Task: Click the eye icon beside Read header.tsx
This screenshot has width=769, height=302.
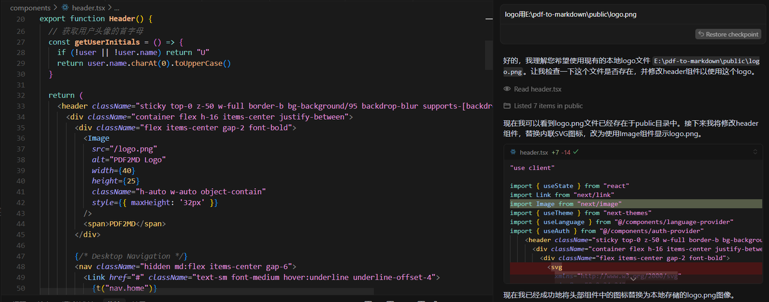Action: 508,89
